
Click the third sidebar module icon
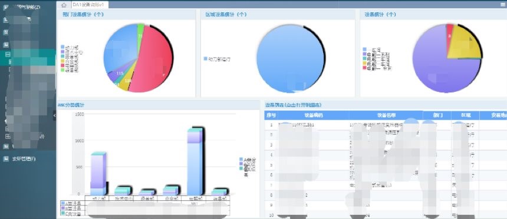pyautogui.click(x=5, y=32)
